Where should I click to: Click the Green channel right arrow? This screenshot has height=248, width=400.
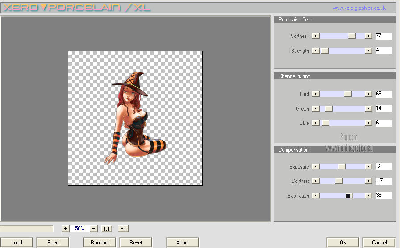click(368, 109)
